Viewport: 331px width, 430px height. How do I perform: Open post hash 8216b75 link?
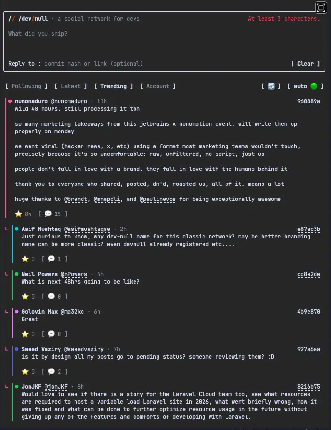pos(308,387)
